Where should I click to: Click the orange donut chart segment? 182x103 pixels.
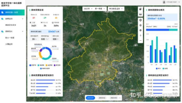coord(40,55)
